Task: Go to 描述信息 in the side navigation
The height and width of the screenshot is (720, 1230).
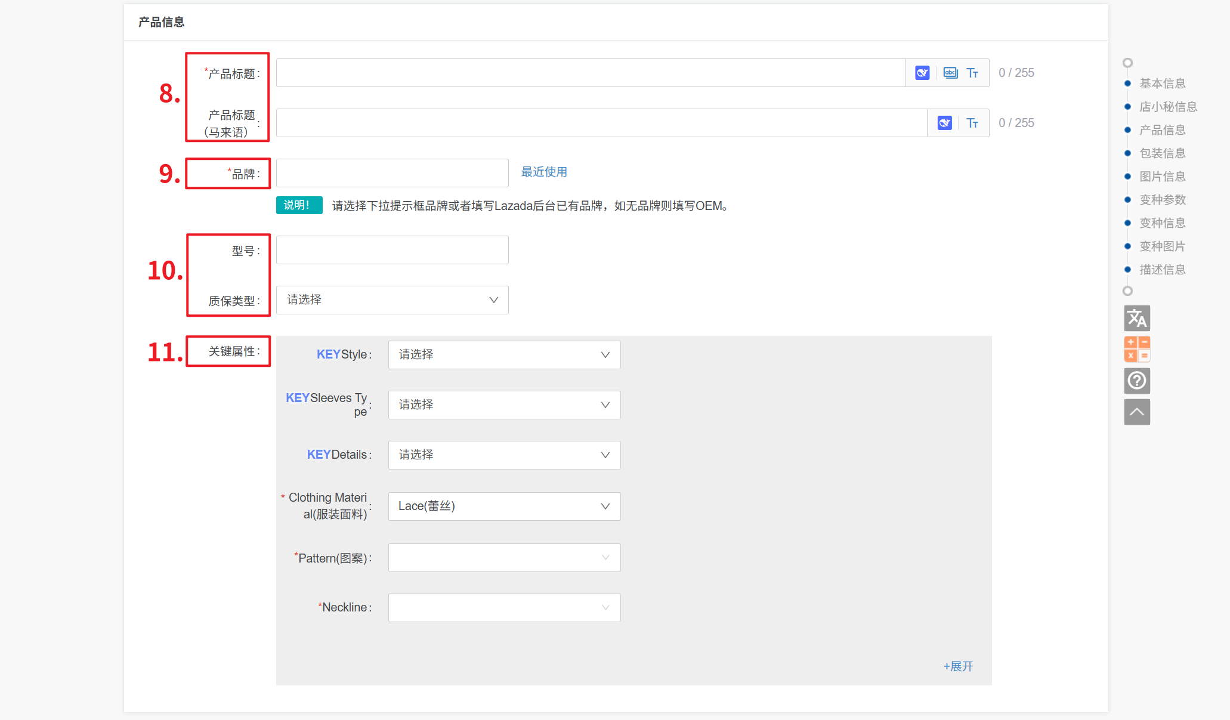Action: point(1162,270)
